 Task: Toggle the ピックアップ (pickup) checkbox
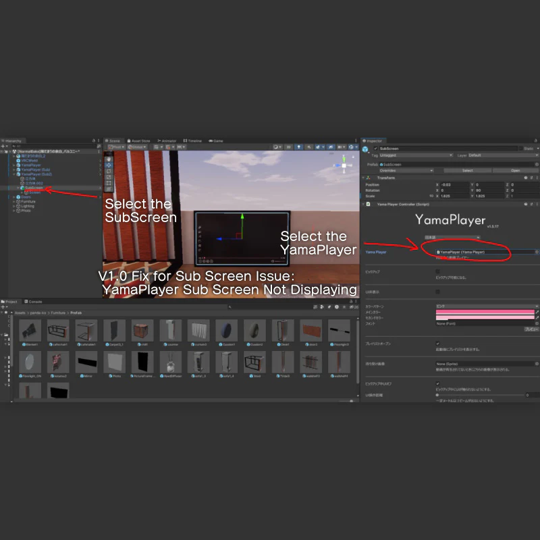pos(437,271)
